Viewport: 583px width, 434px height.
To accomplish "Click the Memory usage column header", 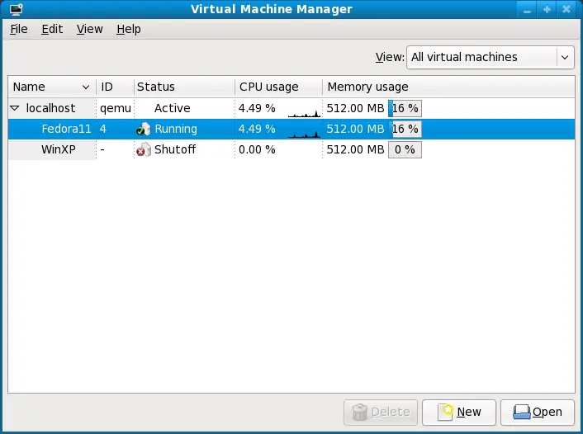I will pyautogui.click(x=367, y=87).
